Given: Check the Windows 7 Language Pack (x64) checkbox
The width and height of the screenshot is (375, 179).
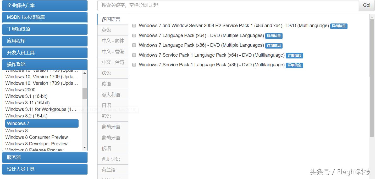Looking at the screenshot, I should (x=134, y=35).
